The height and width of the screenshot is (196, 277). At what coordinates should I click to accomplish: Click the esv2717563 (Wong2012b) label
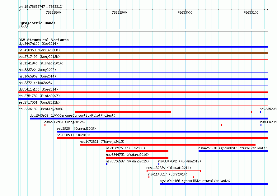[x=65, y=122]
